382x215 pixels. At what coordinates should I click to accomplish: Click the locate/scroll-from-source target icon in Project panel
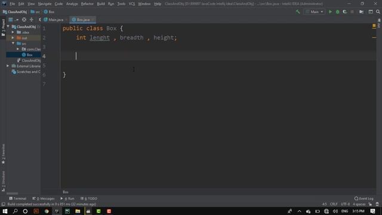[24, 20]
